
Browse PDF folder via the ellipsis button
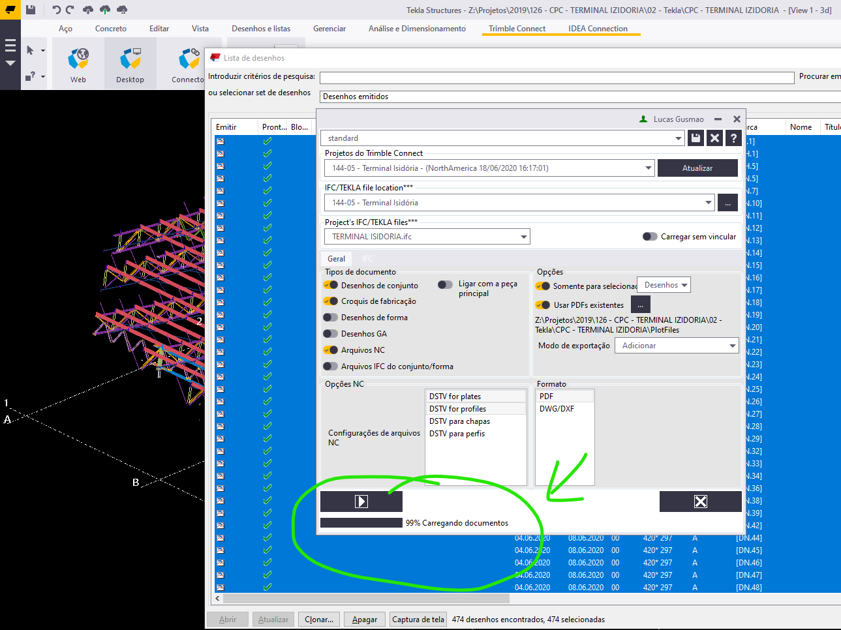coord(640,304)
